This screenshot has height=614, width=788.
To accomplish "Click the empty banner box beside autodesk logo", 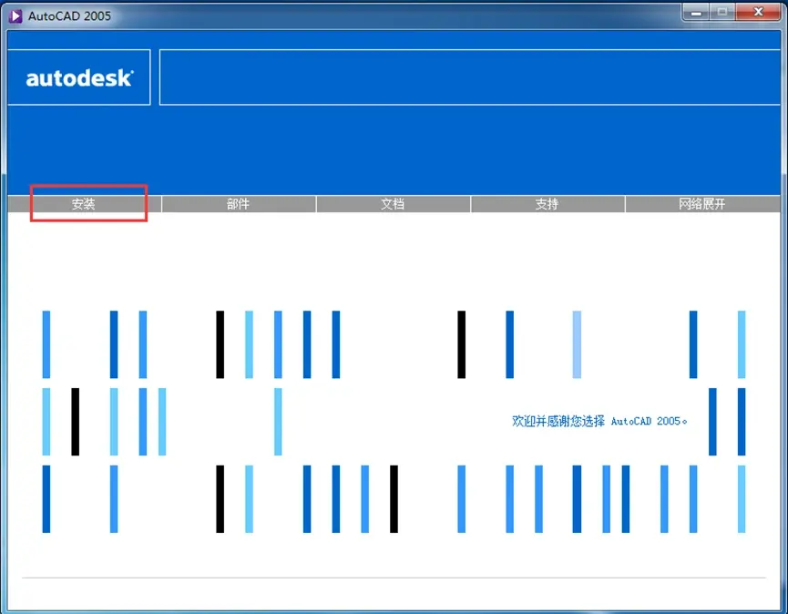I will [x=469, y=77].
